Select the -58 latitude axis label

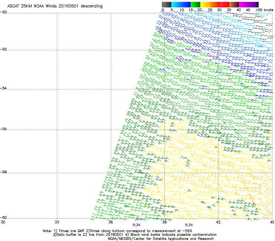[x=3, y=172]
